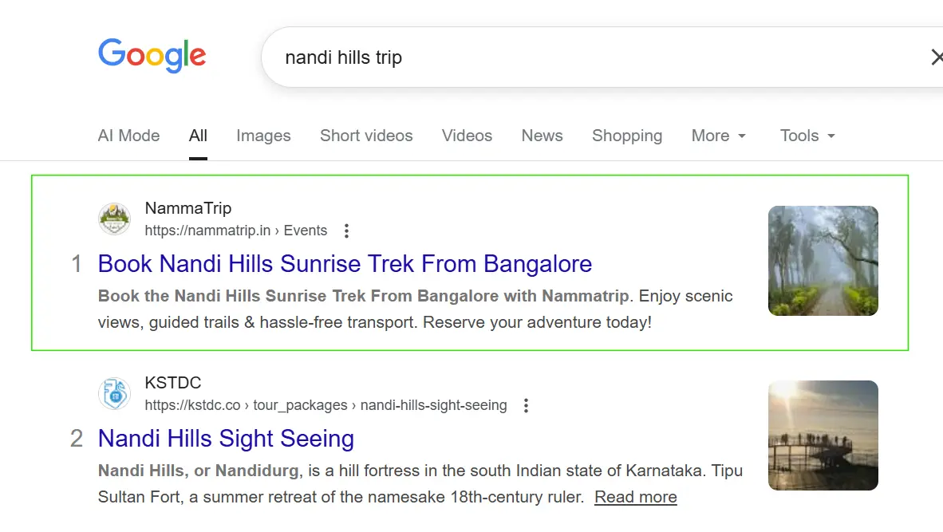Clear the search box text
The image size is (943, 532).
coord(936,57)
